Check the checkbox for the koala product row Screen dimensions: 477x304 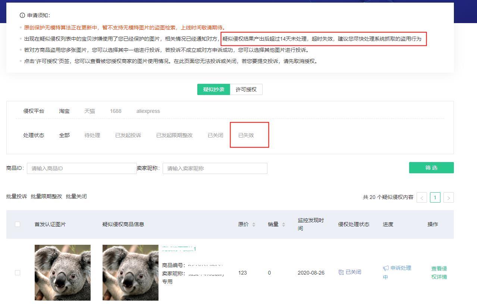[18, 273]
